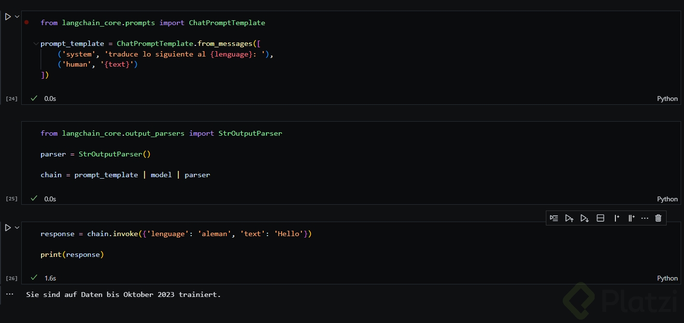Screen dimensions: 684x323
Task: Execute cell and below toolbar icon
Action: coord(584,218)
